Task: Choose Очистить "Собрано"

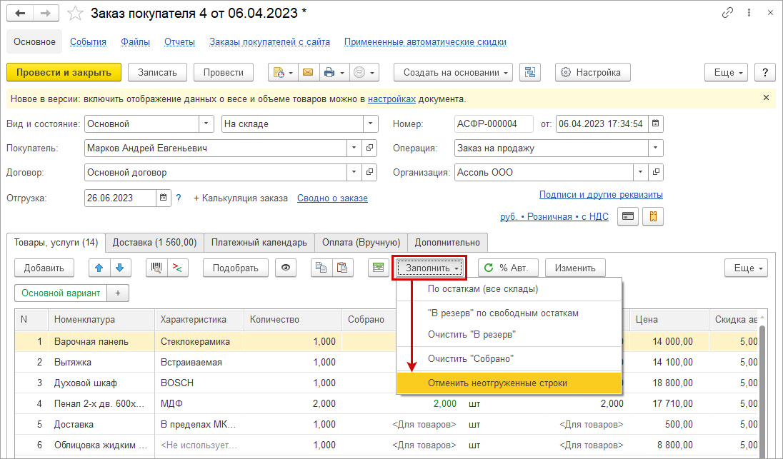Action: (509, 359)
